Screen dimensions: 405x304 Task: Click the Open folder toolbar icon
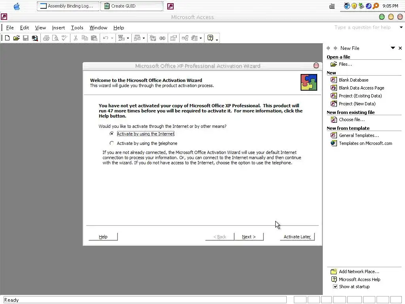[17, 38]
